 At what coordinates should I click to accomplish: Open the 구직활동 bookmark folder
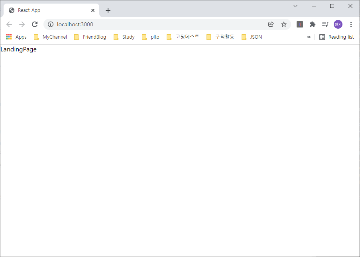click(220, 37)
